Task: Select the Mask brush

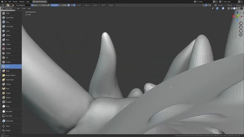Action: tap(11, 107)
